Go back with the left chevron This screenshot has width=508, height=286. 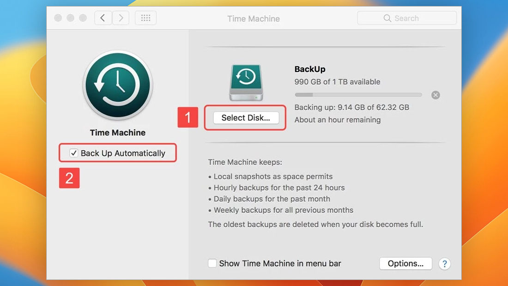[x=103, y=18]
